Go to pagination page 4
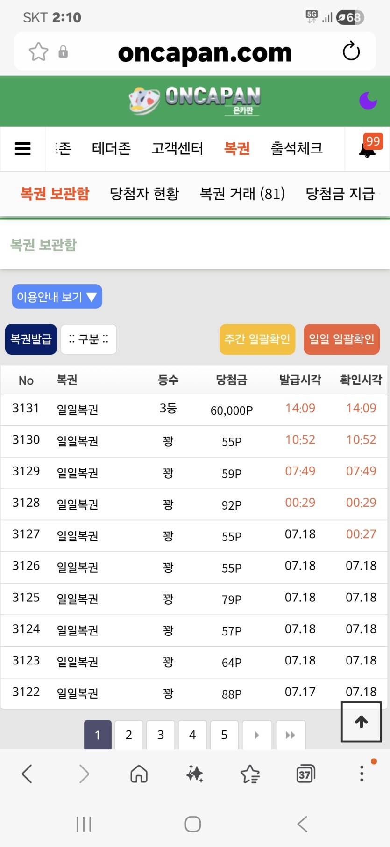Screen dimensions: 390x847 pos(192,735)
